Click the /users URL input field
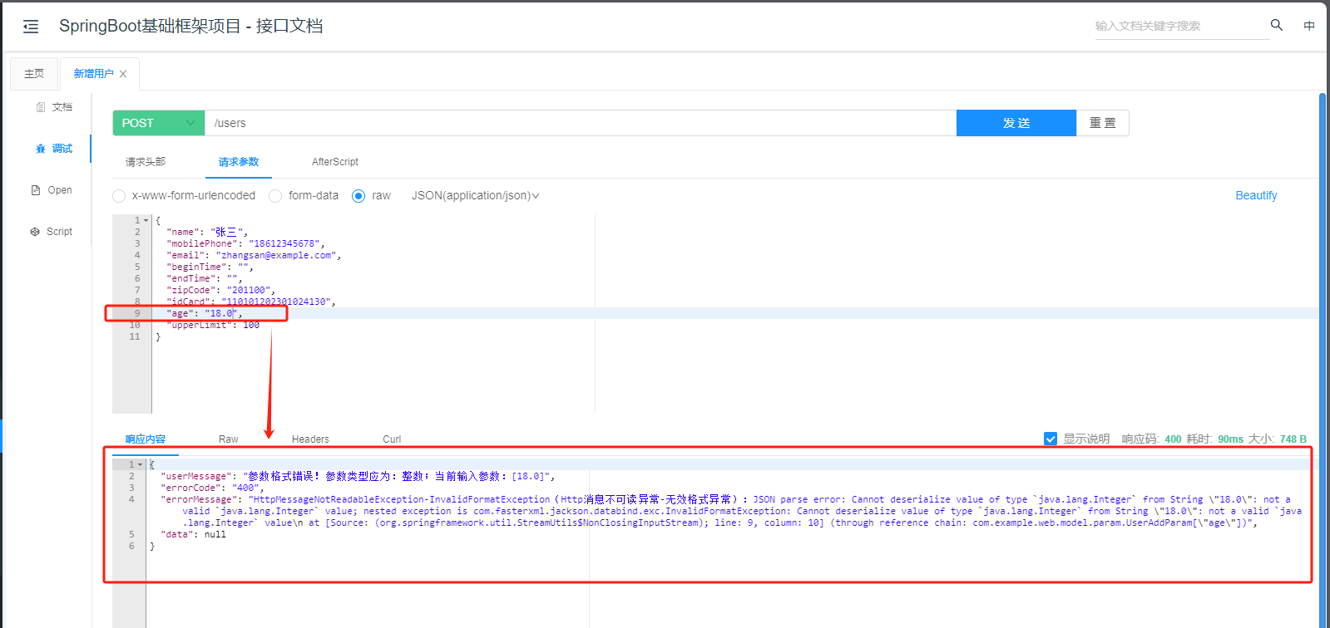 pos(581,123)
